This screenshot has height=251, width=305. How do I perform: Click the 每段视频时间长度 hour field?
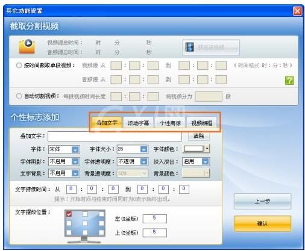(x=116, y=96)
